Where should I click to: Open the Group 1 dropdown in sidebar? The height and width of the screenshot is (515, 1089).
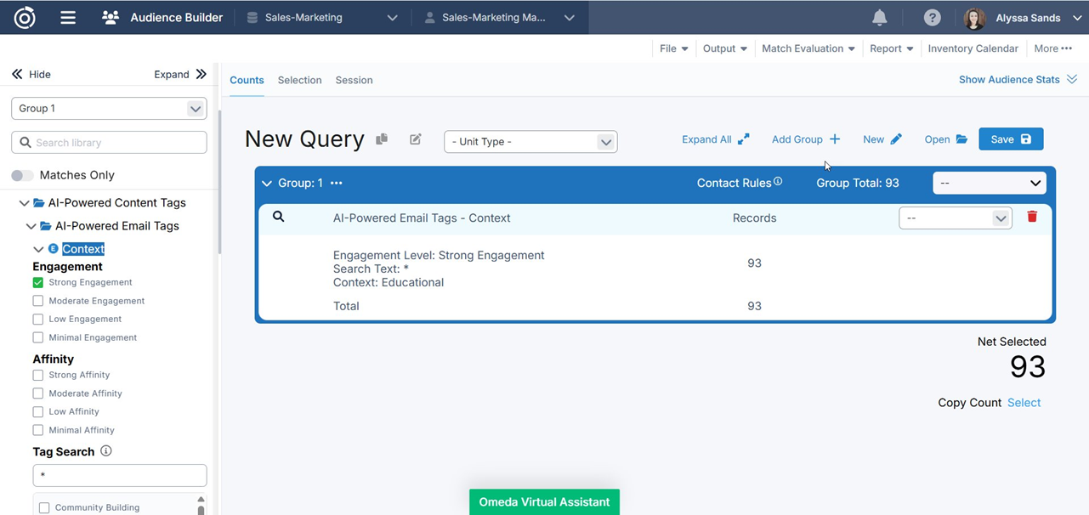pyautogui.click(x=109, y=109)
